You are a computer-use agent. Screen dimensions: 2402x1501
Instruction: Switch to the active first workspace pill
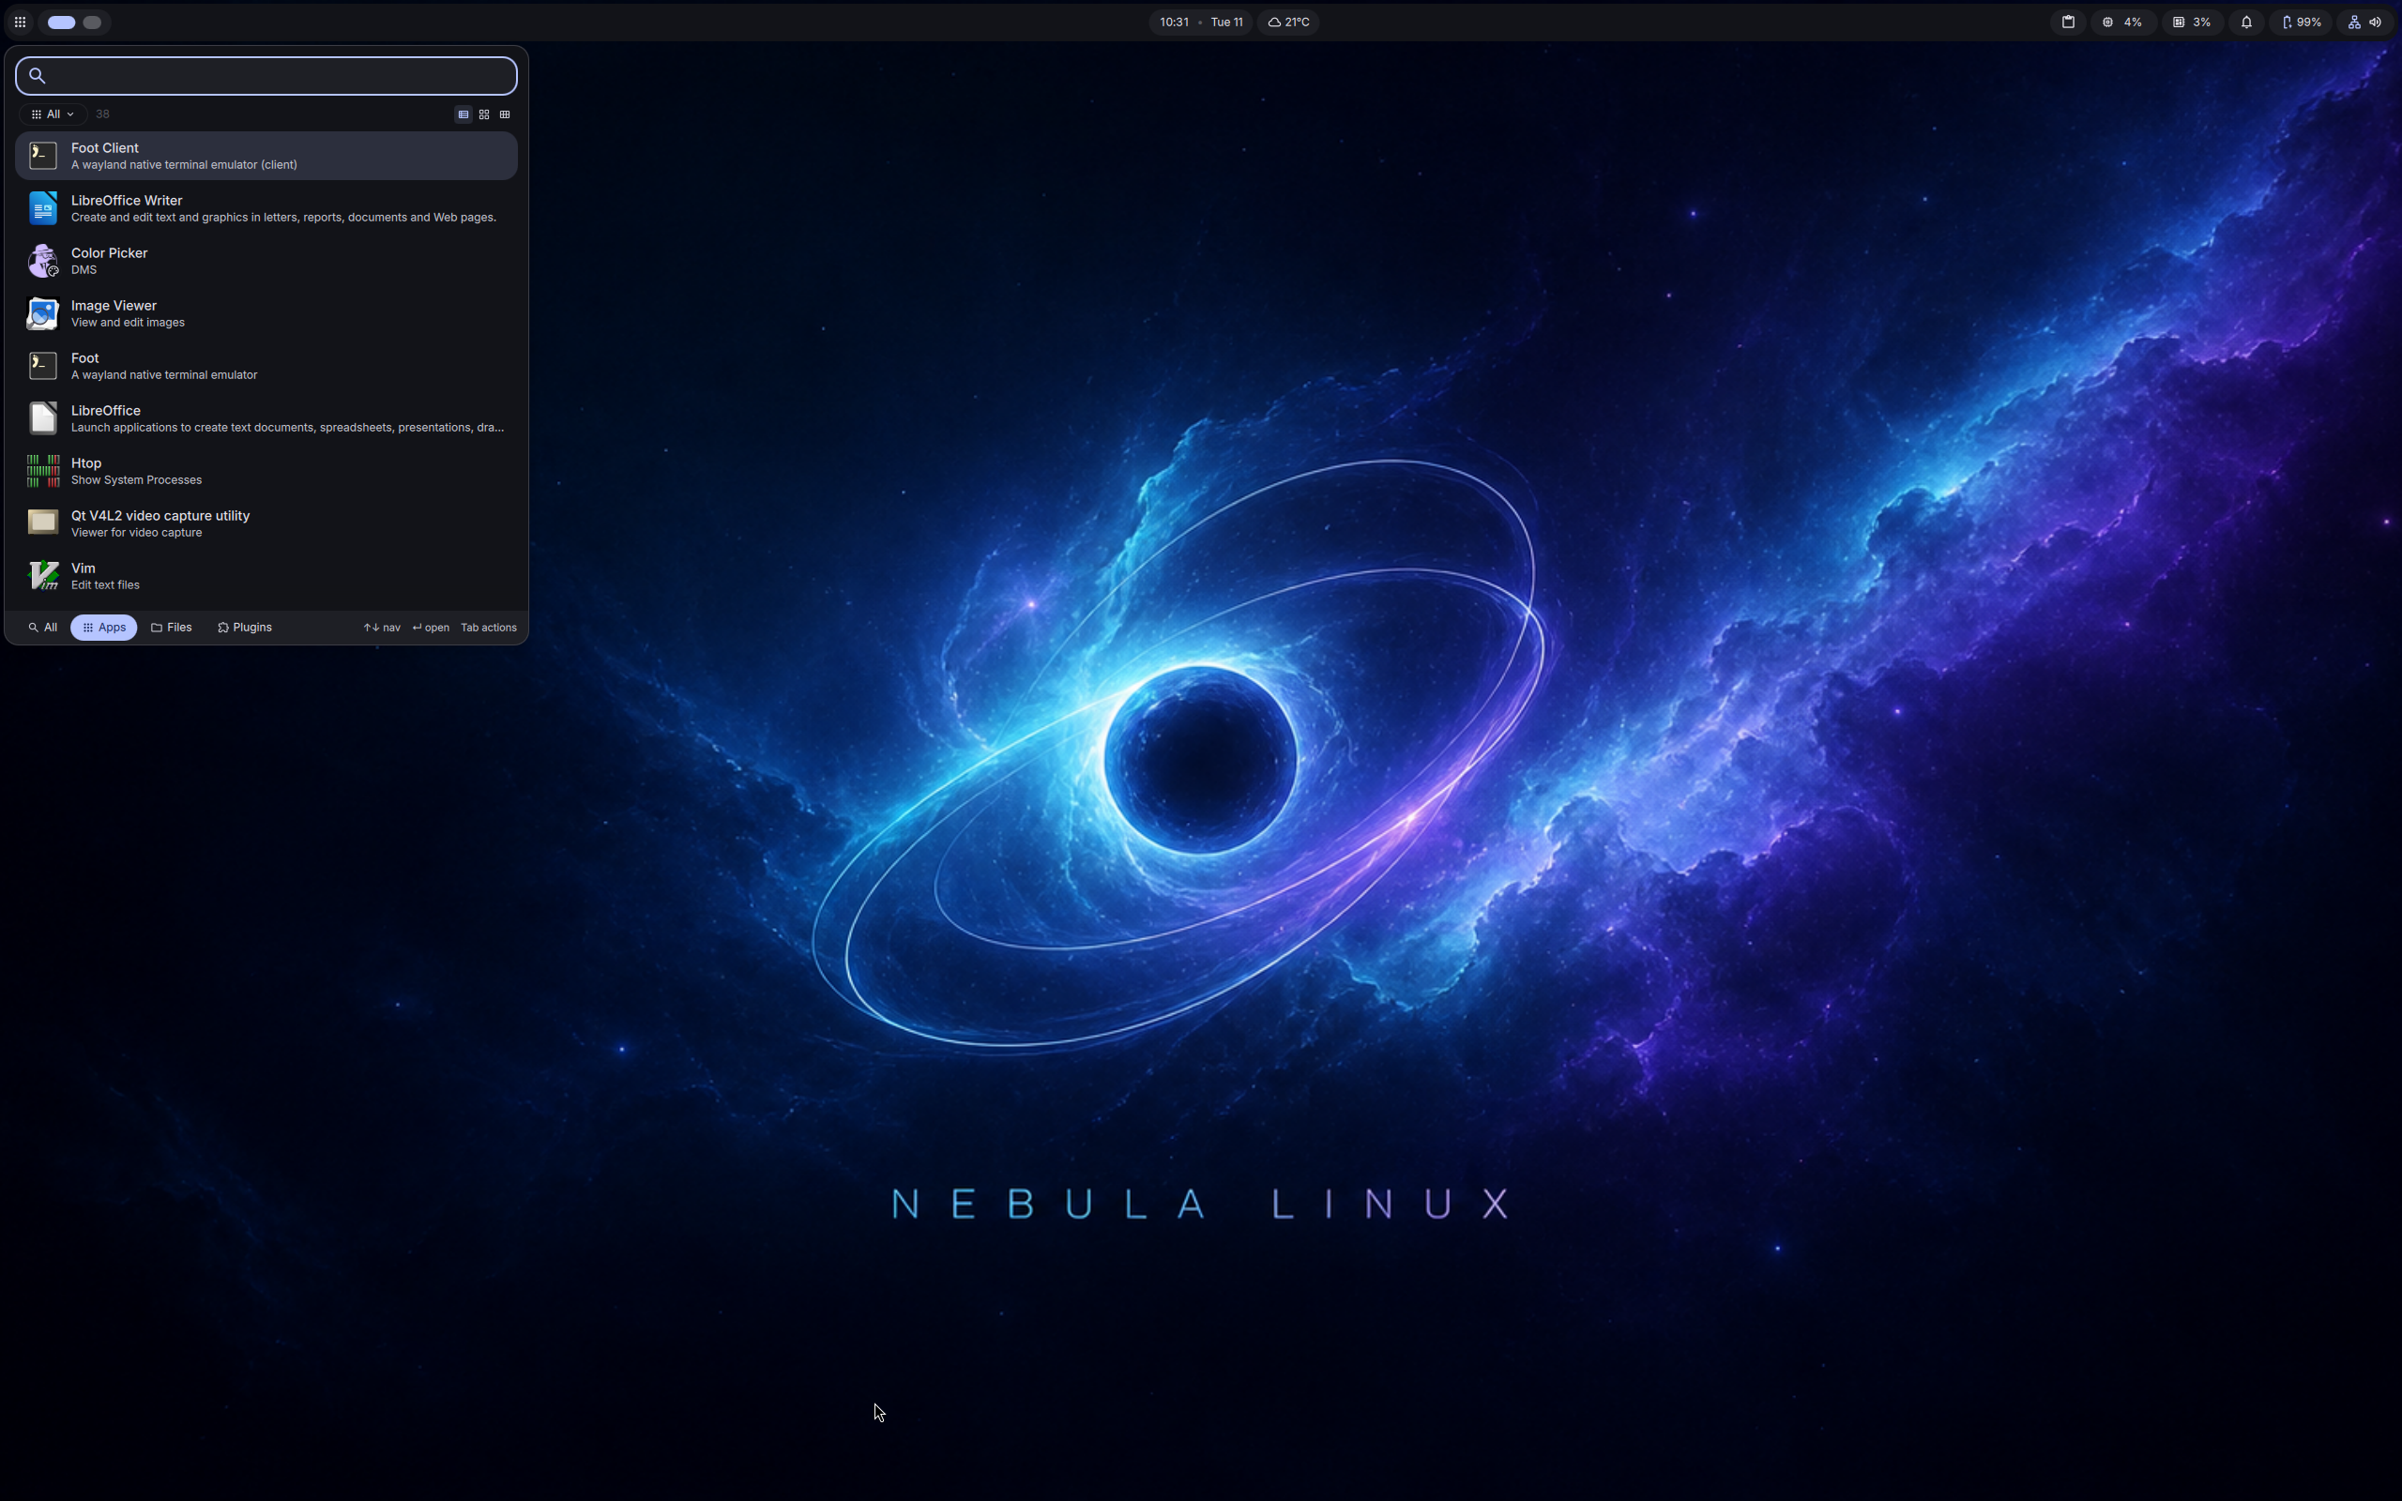(x=62, y=22)
